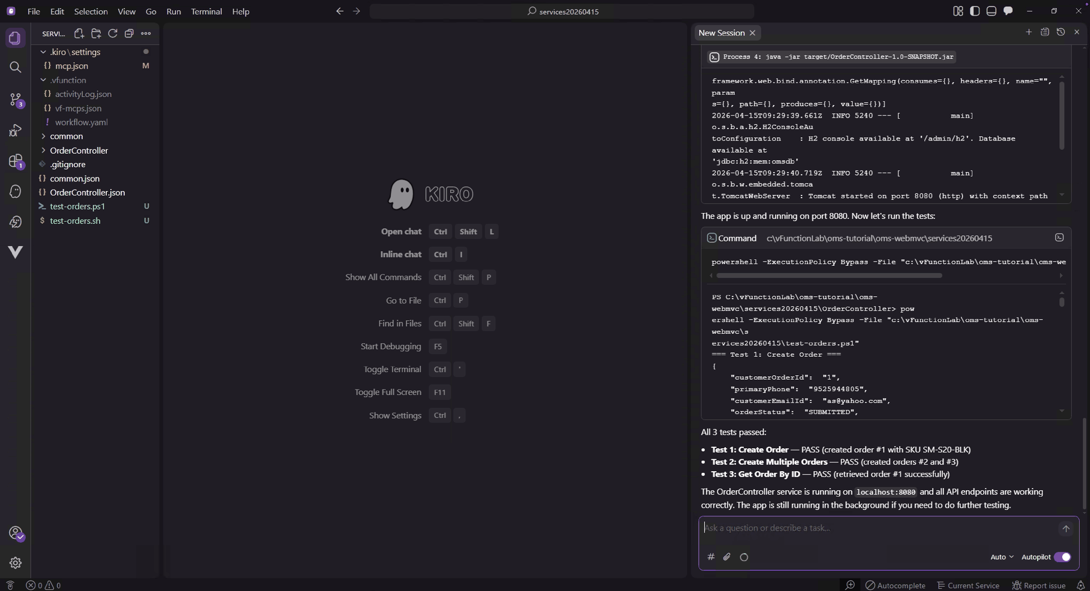Screen dimensions: 1090x591
Task: Toggle Autocomplete in the status bar
Action: (895, 586)
